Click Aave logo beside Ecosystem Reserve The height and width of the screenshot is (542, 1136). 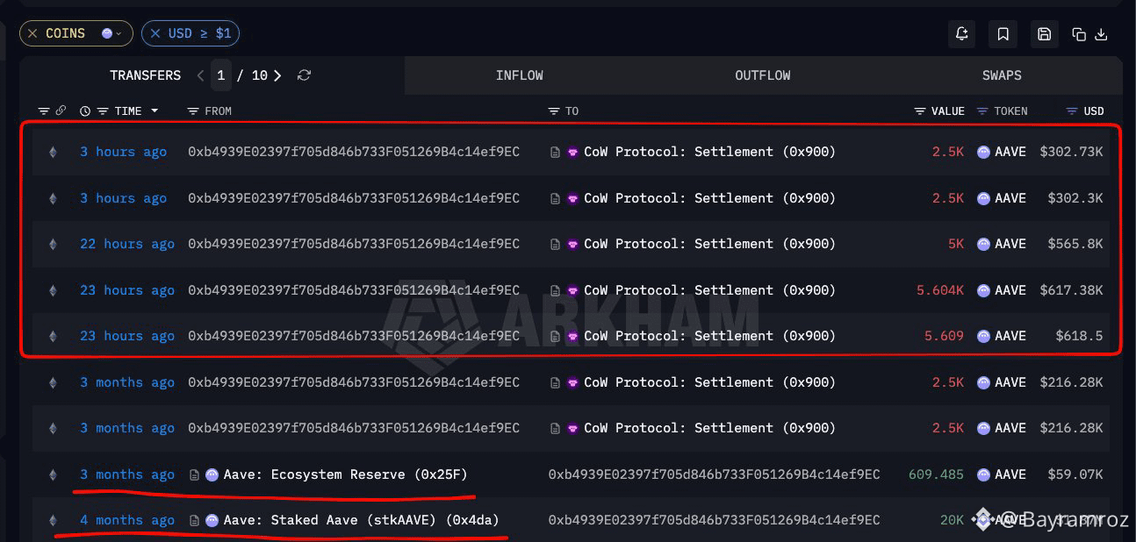212,474
